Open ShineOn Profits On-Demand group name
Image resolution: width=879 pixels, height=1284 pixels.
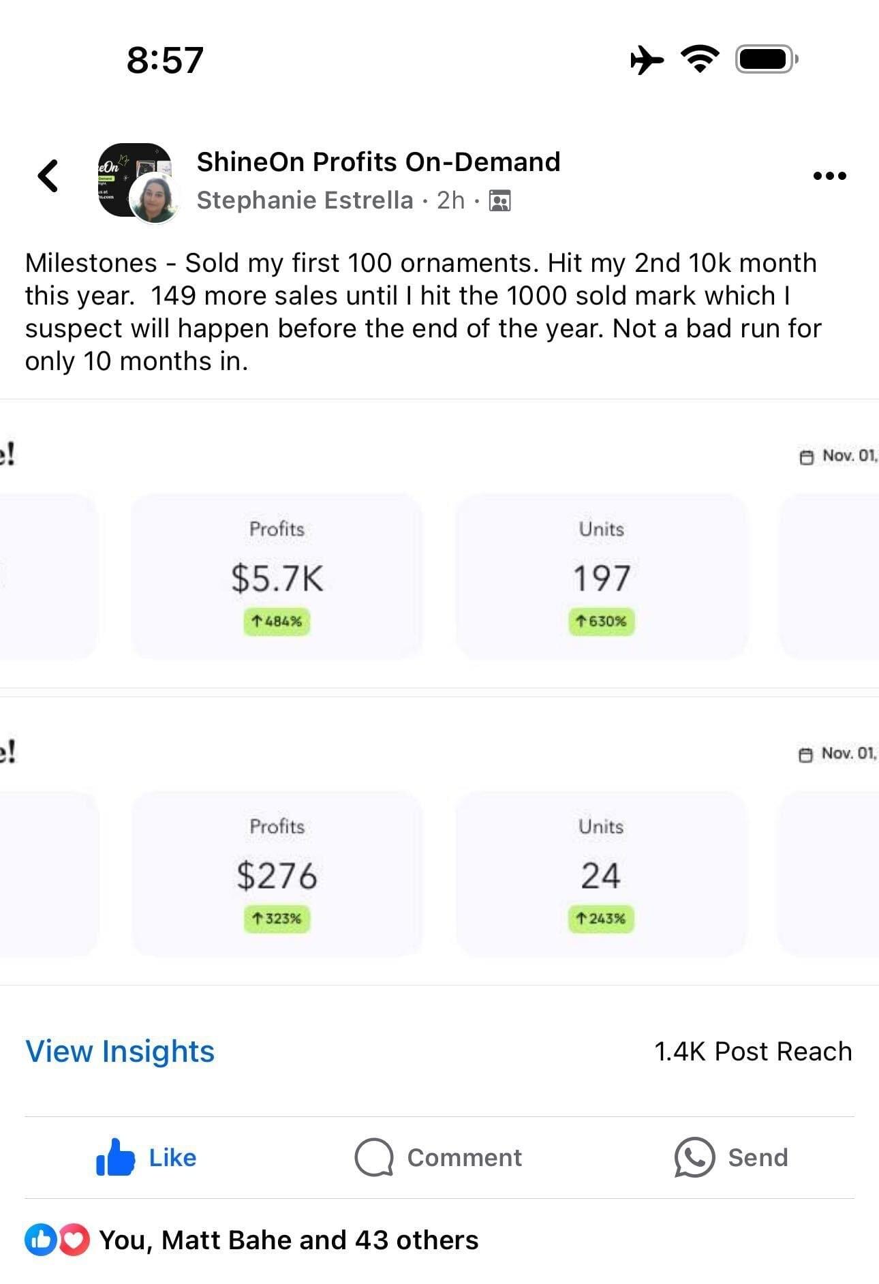[378, 162]
